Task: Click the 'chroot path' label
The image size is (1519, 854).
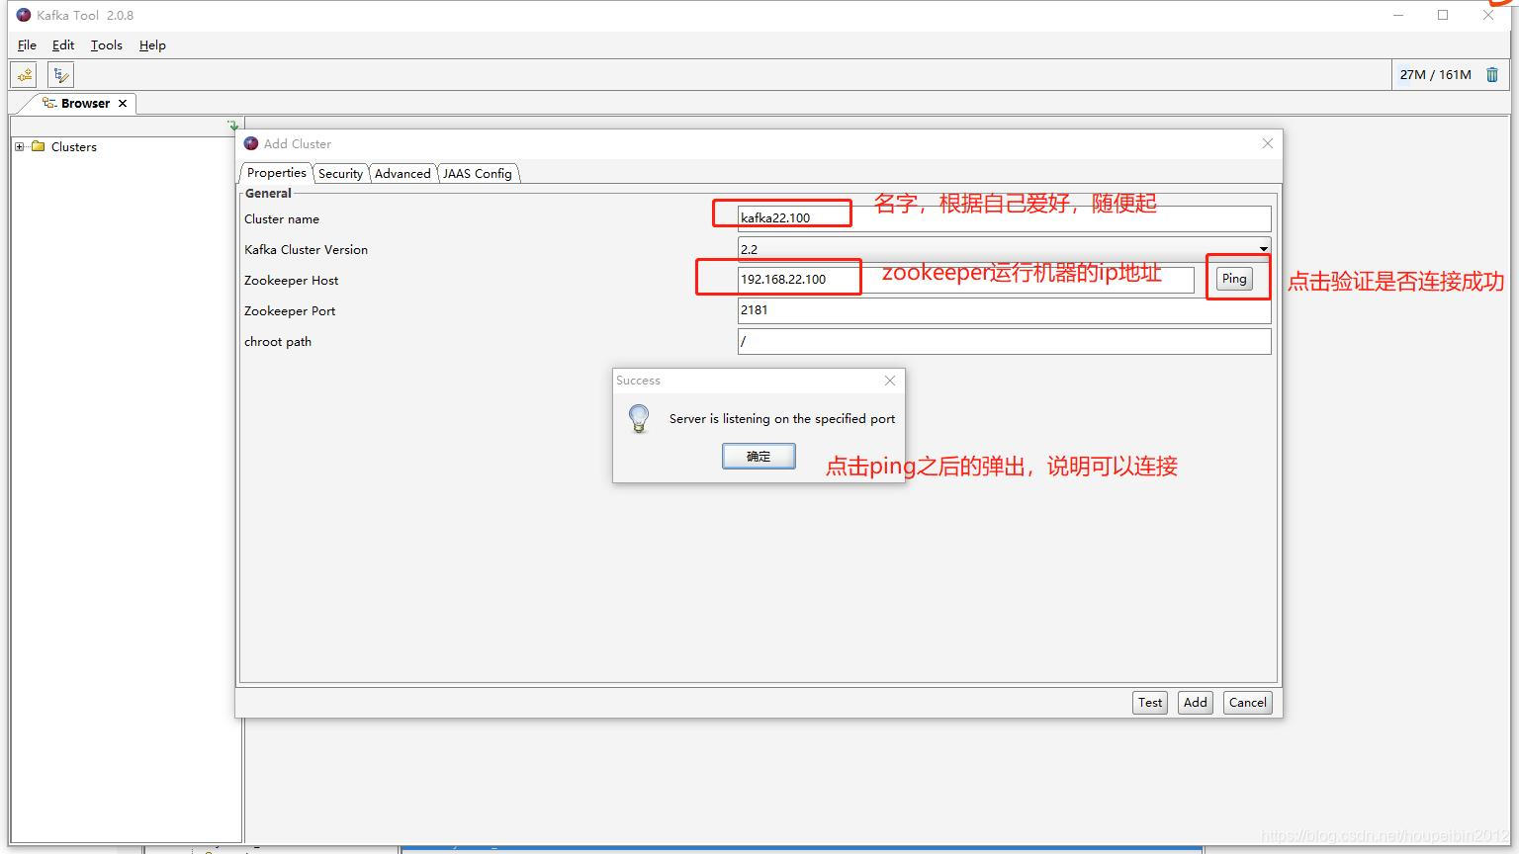Action: pyautogui.click(x=278, y=342)
